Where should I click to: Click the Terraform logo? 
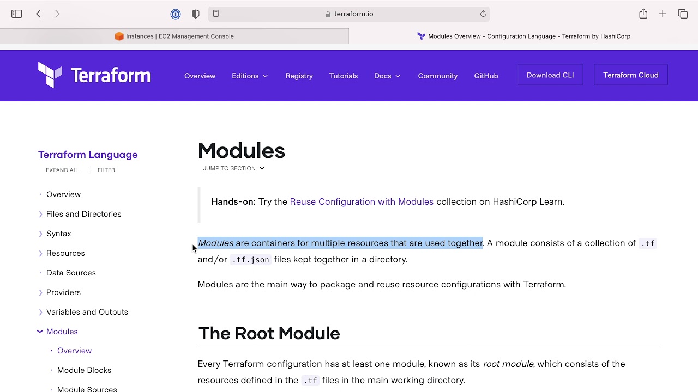[x=94, y=75]
